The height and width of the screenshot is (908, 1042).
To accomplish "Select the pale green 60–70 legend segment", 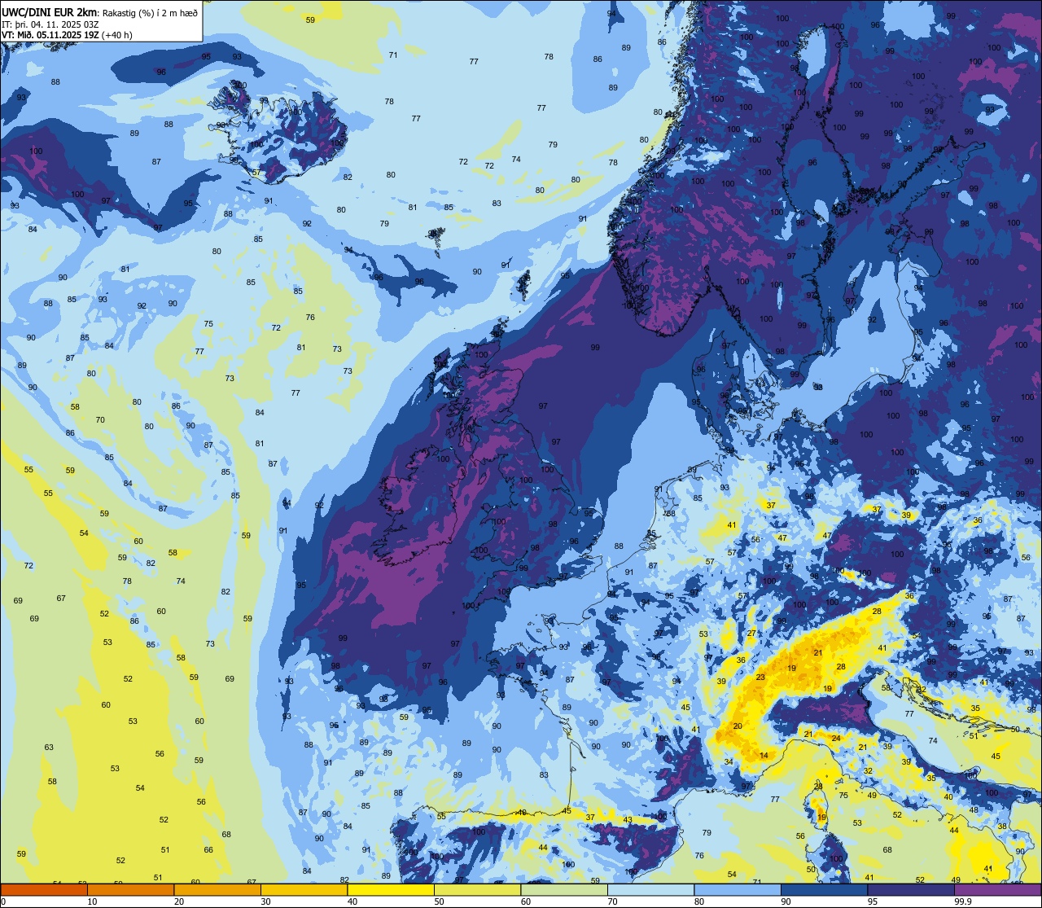I will pyautogui.click(x=564, y=890).
